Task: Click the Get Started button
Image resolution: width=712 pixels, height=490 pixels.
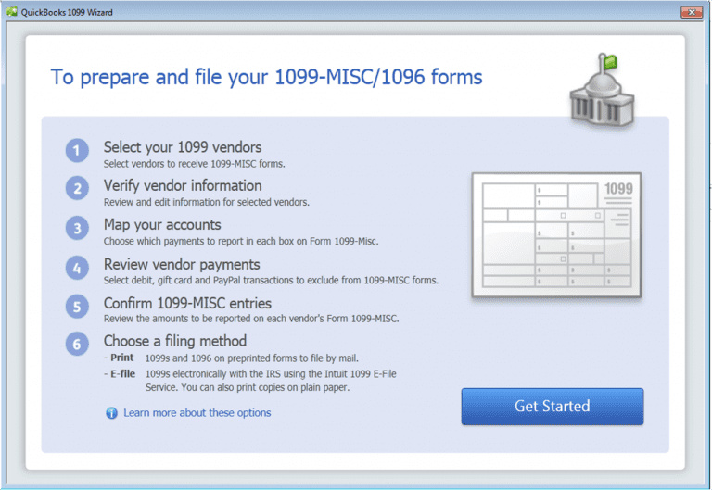Action: coord(553,406)
